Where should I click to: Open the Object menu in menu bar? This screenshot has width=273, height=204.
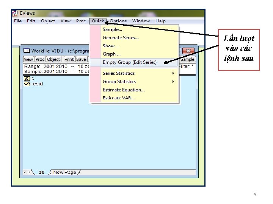48,21
